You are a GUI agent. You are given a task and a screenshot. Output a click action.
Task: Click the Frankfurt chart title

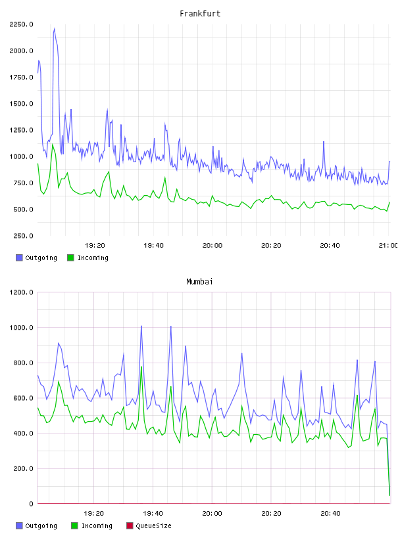pyautogui.click(x=200, y=14)
